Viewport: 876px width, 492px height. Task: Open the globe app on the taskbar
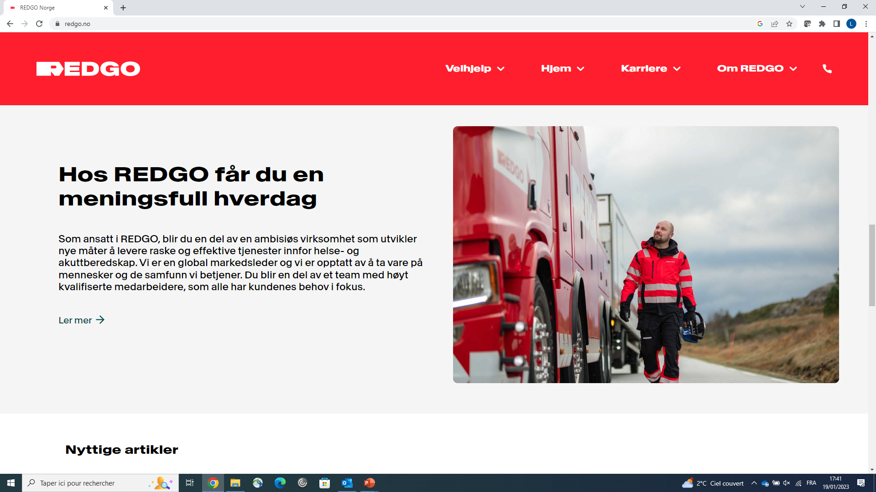pyautogui.click(x=258, y=483)
